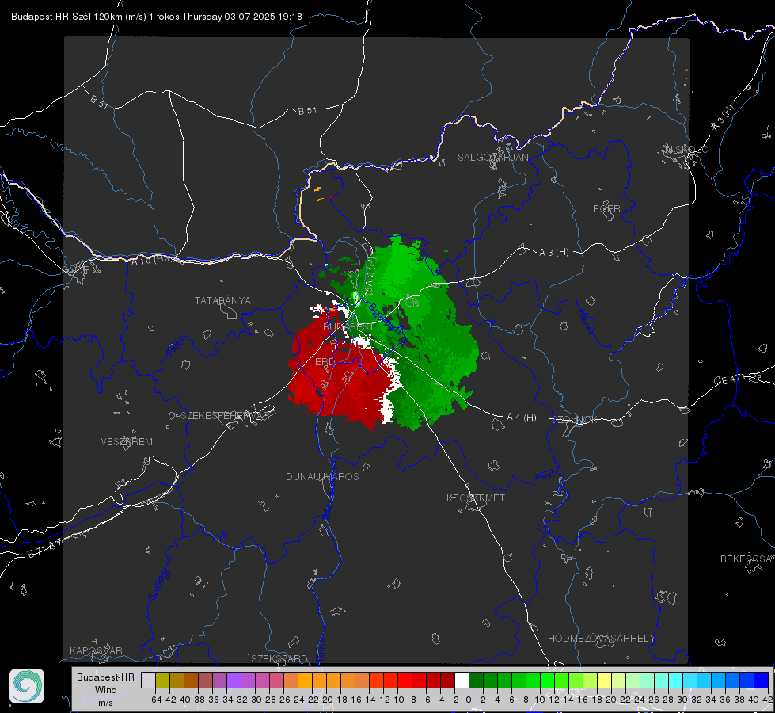Click the Budapest-HR Wind m/s legend title

(x=106, y=690)
